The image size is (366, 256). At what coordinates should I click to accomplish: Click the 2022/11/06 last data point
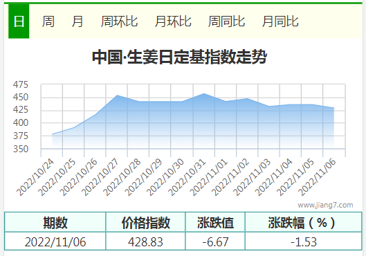tap(333, 108)
